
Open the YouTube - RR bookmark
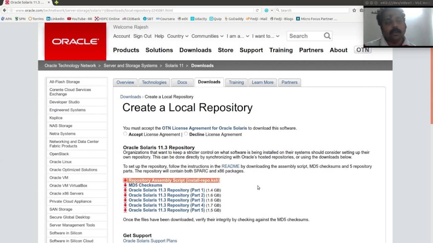[79, 19]
